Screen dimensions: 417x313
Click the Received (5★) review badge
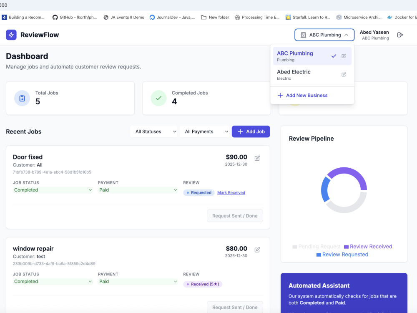203,284
